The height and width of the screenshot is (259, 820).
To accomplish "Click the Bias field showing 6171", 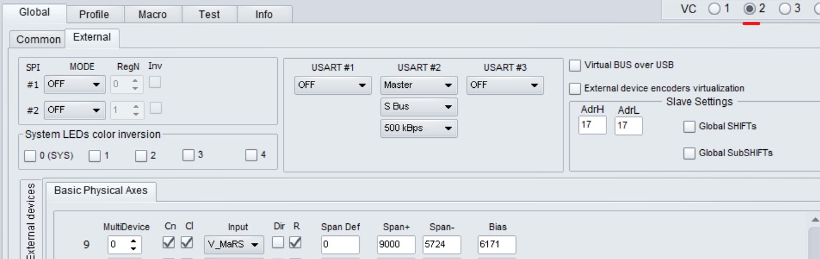I will pos(496,244).
